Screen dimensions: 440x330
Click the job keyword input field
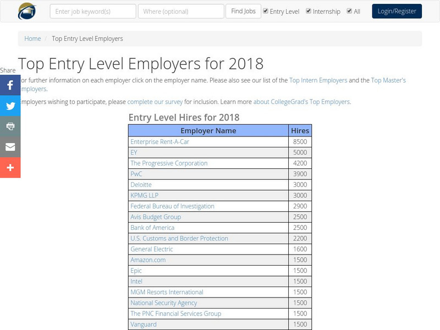click(93, 12)
